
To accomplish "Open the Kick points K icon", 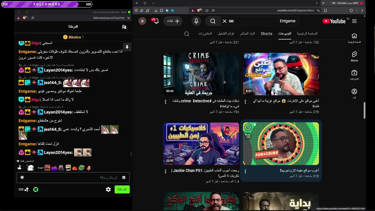I will (35, 190).
